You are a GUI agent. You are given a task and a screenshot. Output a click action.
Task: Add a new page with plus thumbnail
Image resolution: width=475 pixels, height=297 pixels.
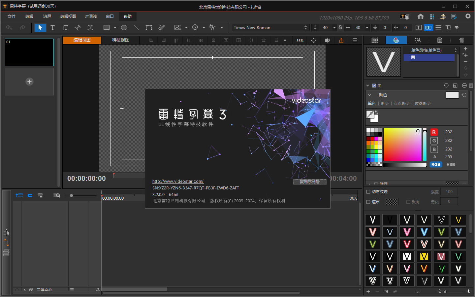(29, 82)
